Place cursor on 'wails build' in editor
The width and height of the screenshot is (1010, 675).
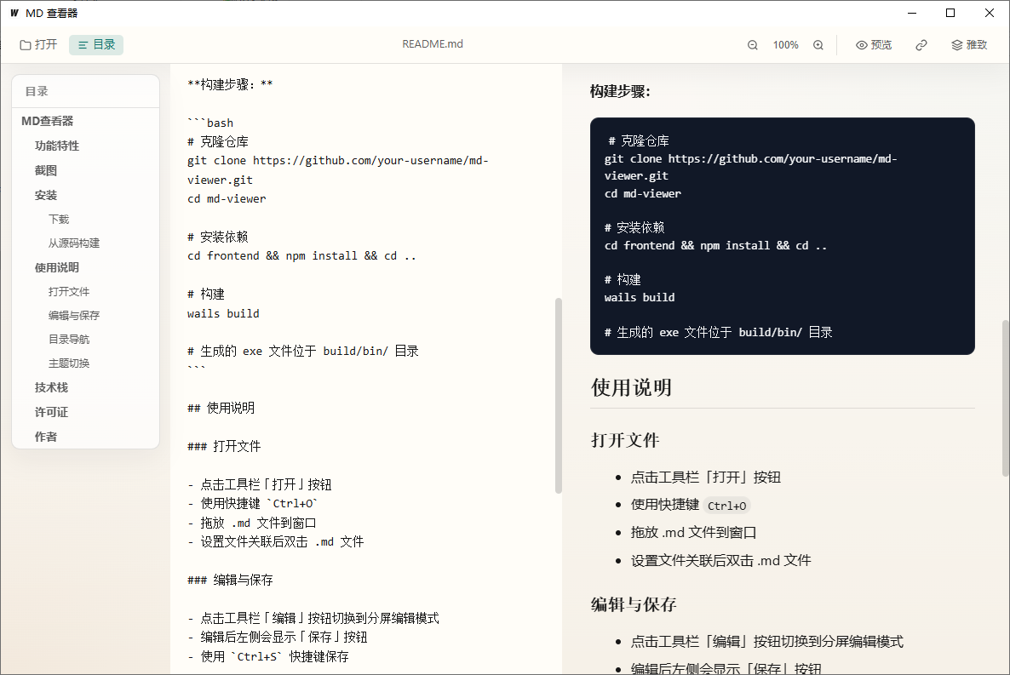coord(223,314)
